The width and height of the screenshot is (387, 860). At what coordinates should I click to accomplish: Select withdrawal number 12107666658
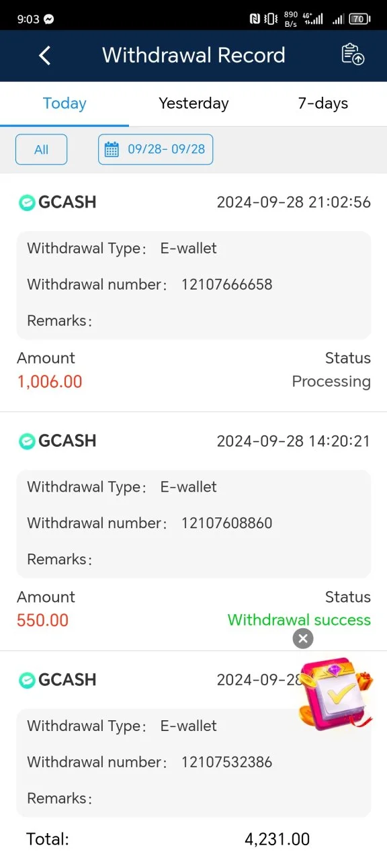[227, 284]
